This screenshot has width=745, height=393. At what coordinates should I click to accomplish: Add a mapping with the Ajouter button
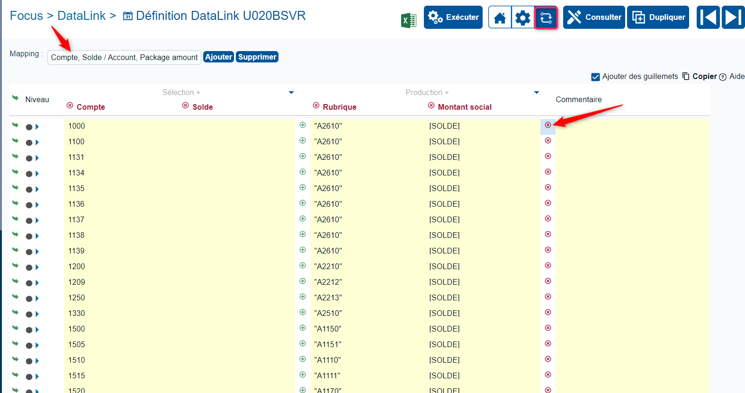click(218, 57)
